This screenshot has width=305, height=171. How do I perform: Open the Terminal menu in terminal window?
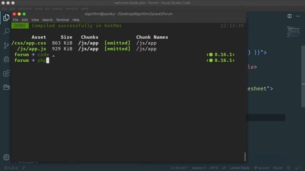click(62, 20)
